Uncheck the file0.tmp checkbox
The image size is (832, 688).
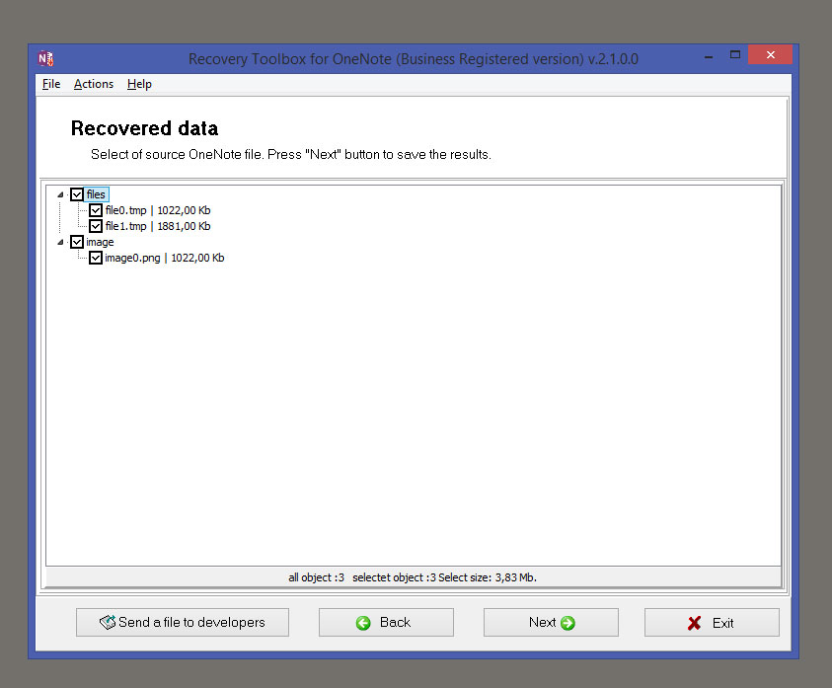tap(97, 210)
